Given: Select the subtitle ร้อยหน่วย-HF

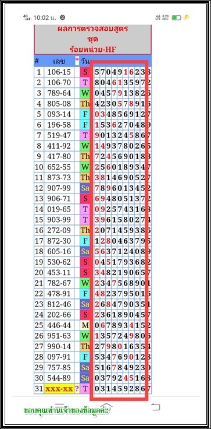Looking at the screenshot, I should coord(93,50).
